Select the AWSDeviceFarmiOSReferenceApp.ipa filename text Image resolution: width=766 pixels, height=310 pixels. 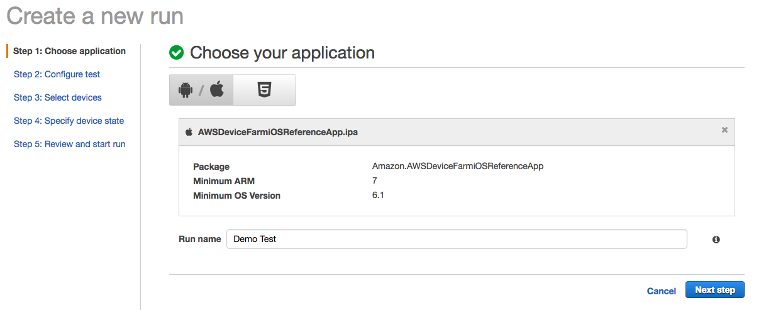pyautogui.click(x=278, y=132)
